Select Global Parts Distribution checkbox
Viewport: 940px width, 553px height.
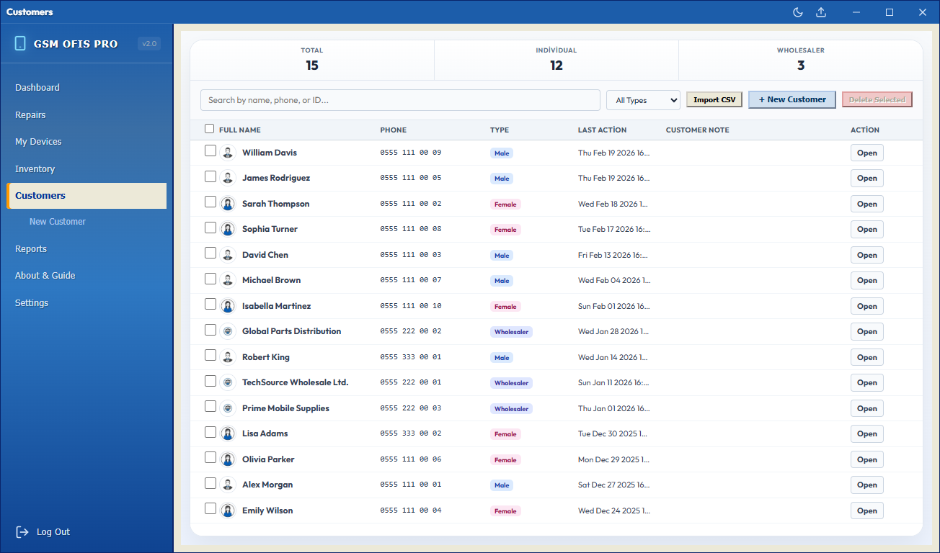[x=210, y=330]
